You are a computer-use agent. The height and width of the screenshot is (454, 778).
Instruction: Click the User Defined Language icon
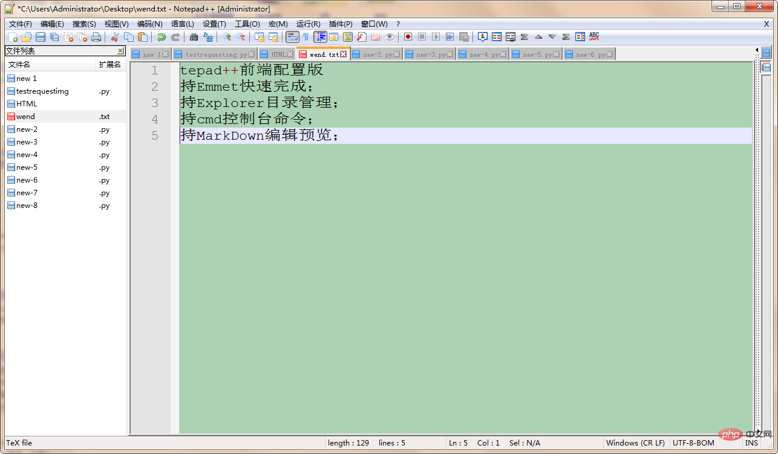[334, 37]
